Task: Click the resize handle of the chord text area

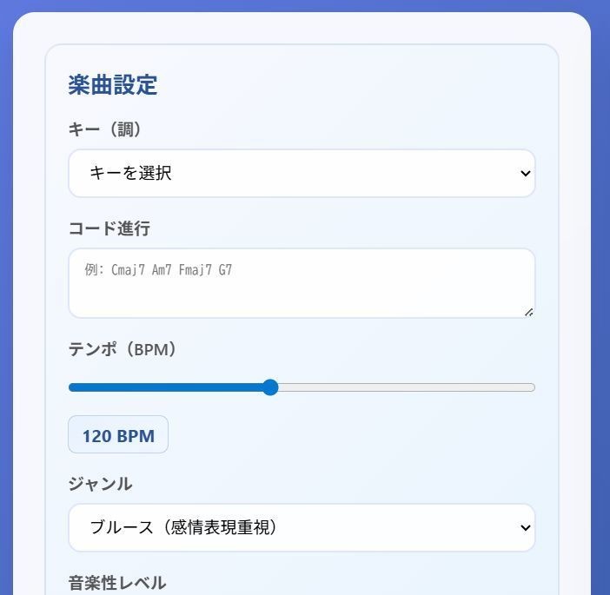Action: click(x=528, y=311)
